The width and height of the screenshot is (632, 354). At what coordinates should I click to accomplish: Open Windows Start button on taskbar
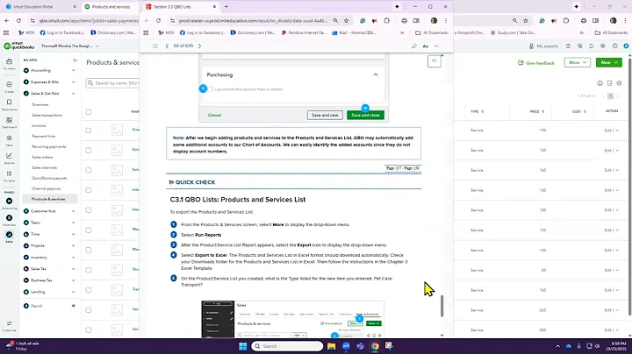coord(242,346)
